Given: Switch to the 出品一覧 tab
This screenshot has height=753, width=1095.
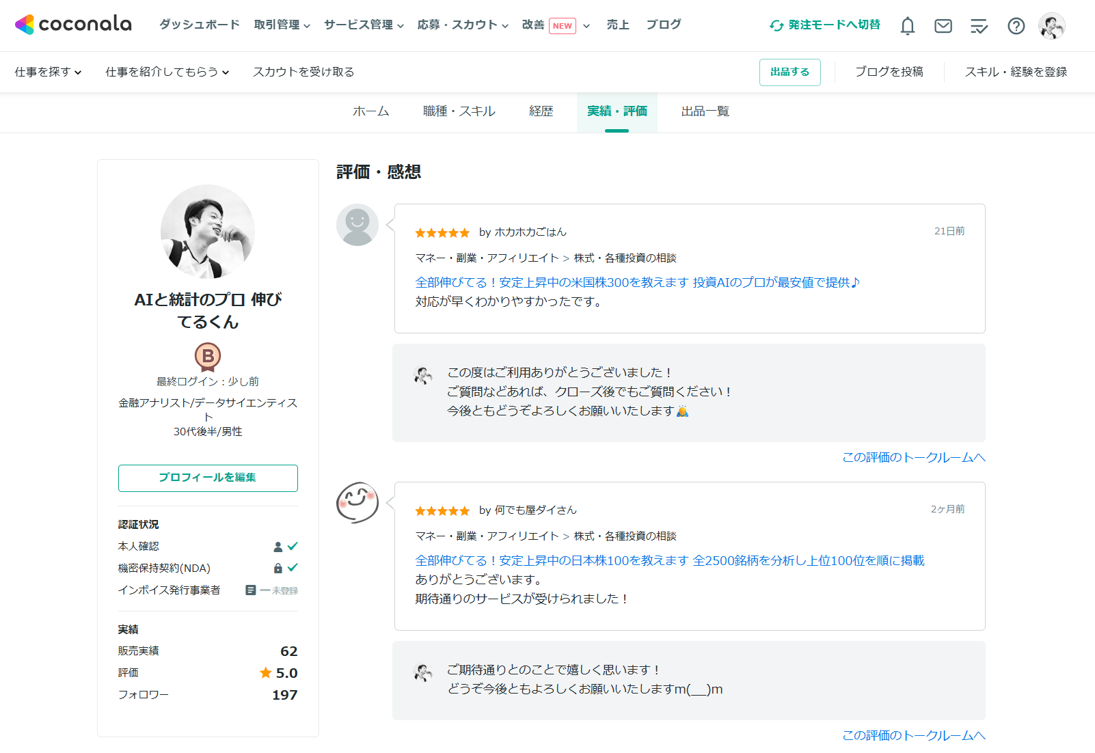Looking at the screenshot, I should pyautogui.click(x=703, y=111).
